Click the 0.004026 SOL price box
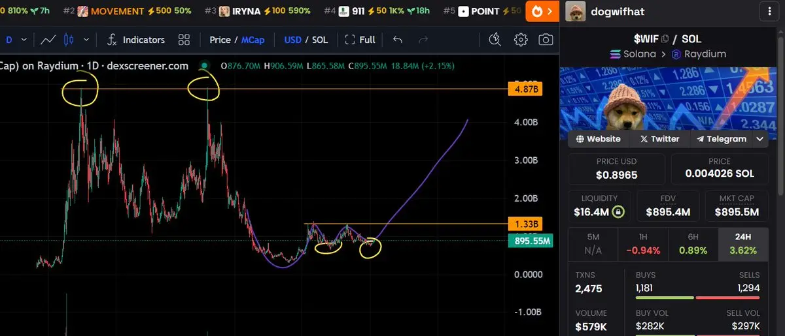The width and height of the screenshot is (785, 336). [x=720, y=169]
